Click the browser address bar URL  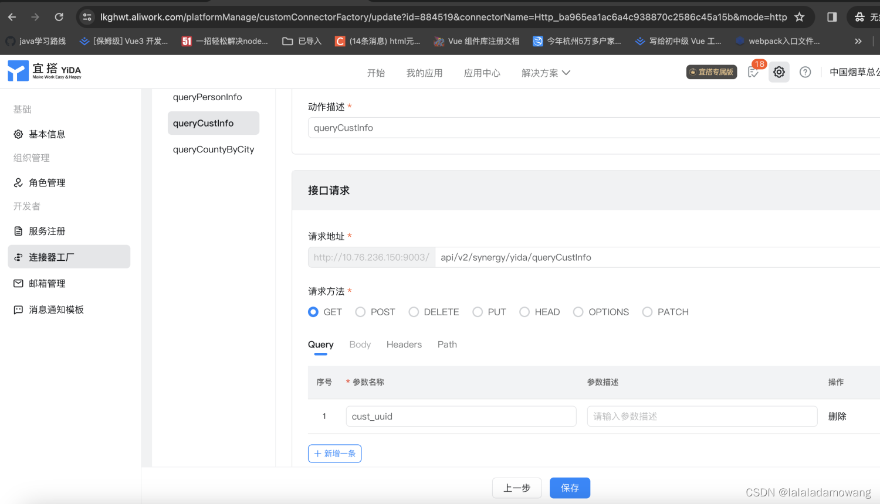(x=444, y=17)
